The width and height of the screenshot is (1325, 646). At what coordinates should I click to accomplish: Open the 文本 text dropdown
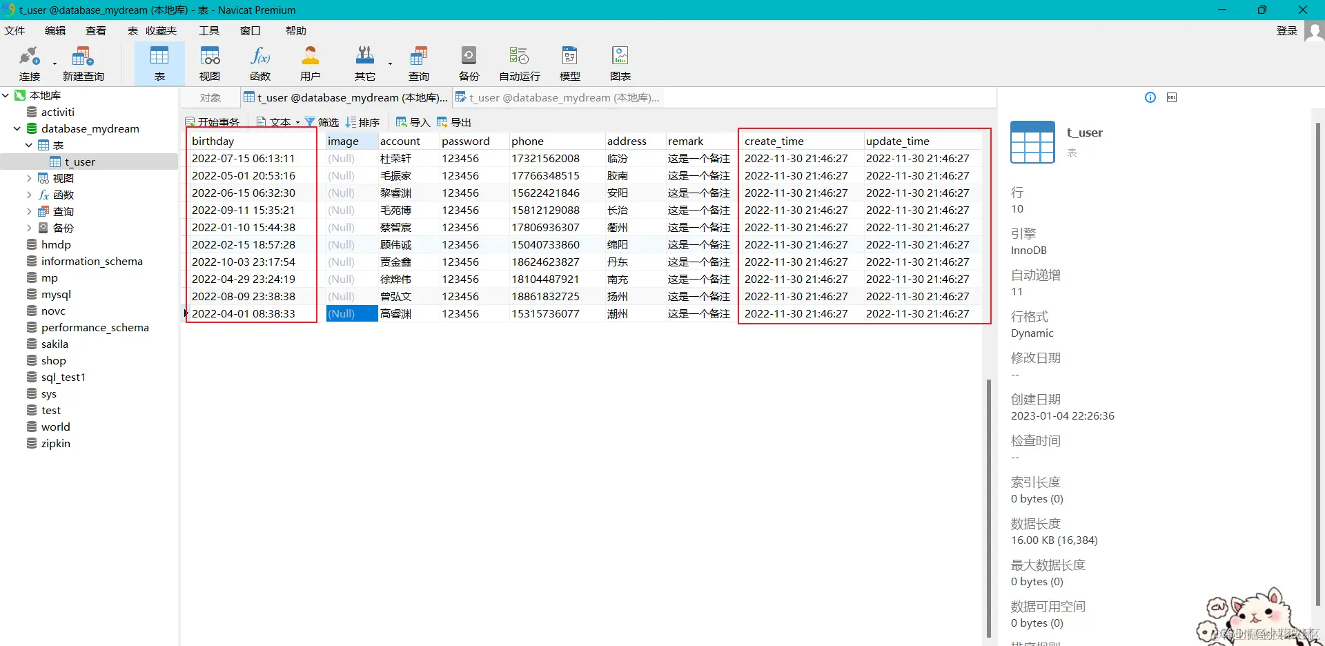click(278, 122)
